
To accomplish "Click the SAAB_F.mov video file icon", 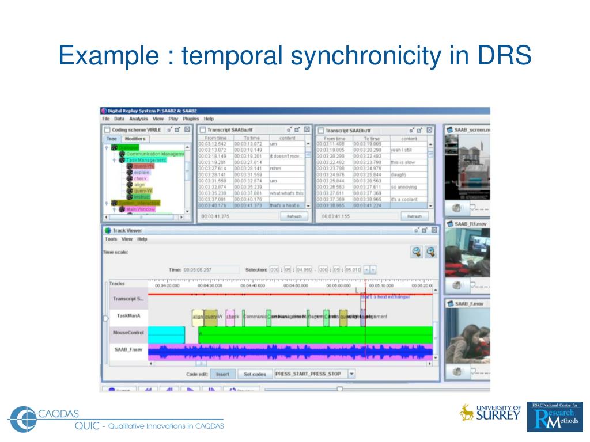I will pos(450,304).
